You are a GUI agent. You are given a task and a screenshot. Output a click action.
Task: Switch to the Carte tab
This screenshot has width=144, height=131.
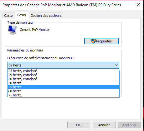[x=8, y=16]
